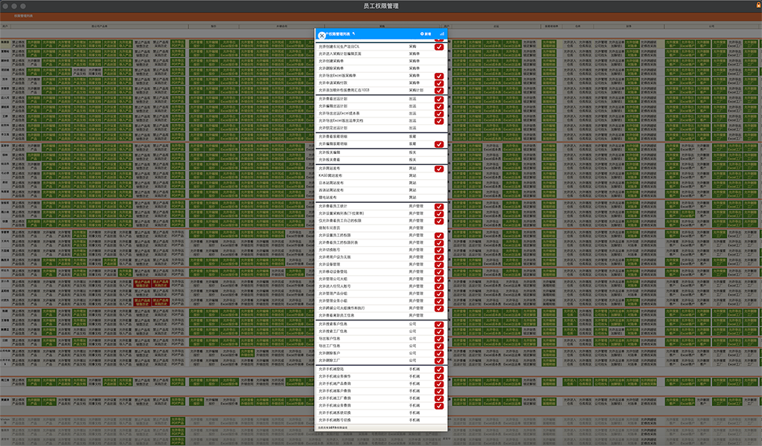Uncheck 允许编辑出运计划 permission
This screenshot has height=446, width=762.
pyautogui.click(x=439, y=106)
